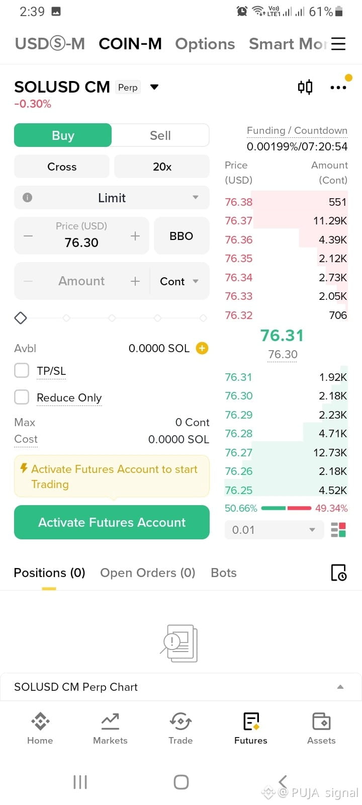Open the 0.01 price precision dropdown
The image size is (362, 805).
point(274,530)
